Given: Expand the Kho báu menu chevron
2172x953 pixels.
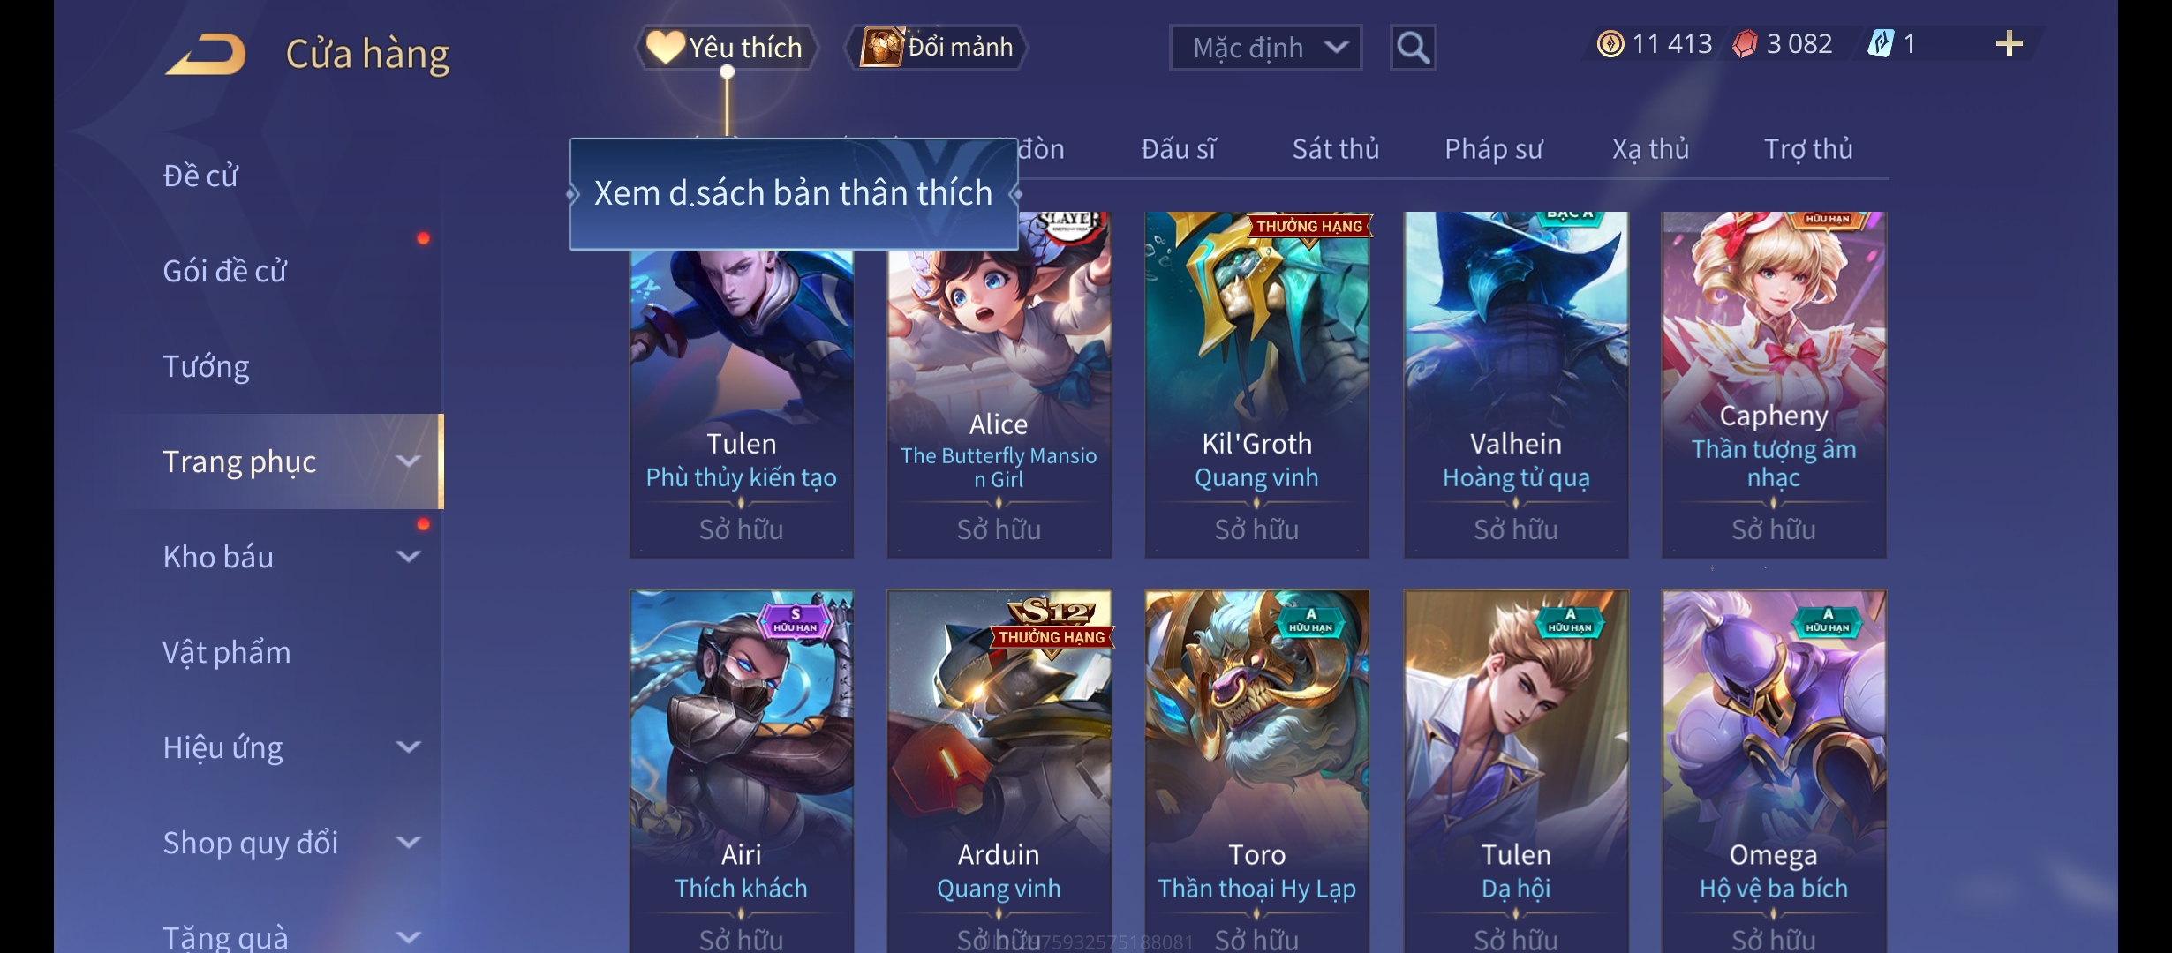Looking at the screenshot, I should [x=408, y=556].
